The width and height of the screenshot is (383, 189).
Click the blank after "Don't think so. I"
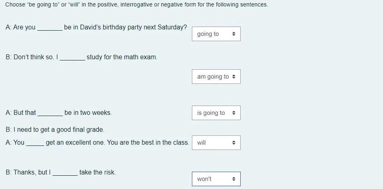pyautogui.click(x=72, y=58)
